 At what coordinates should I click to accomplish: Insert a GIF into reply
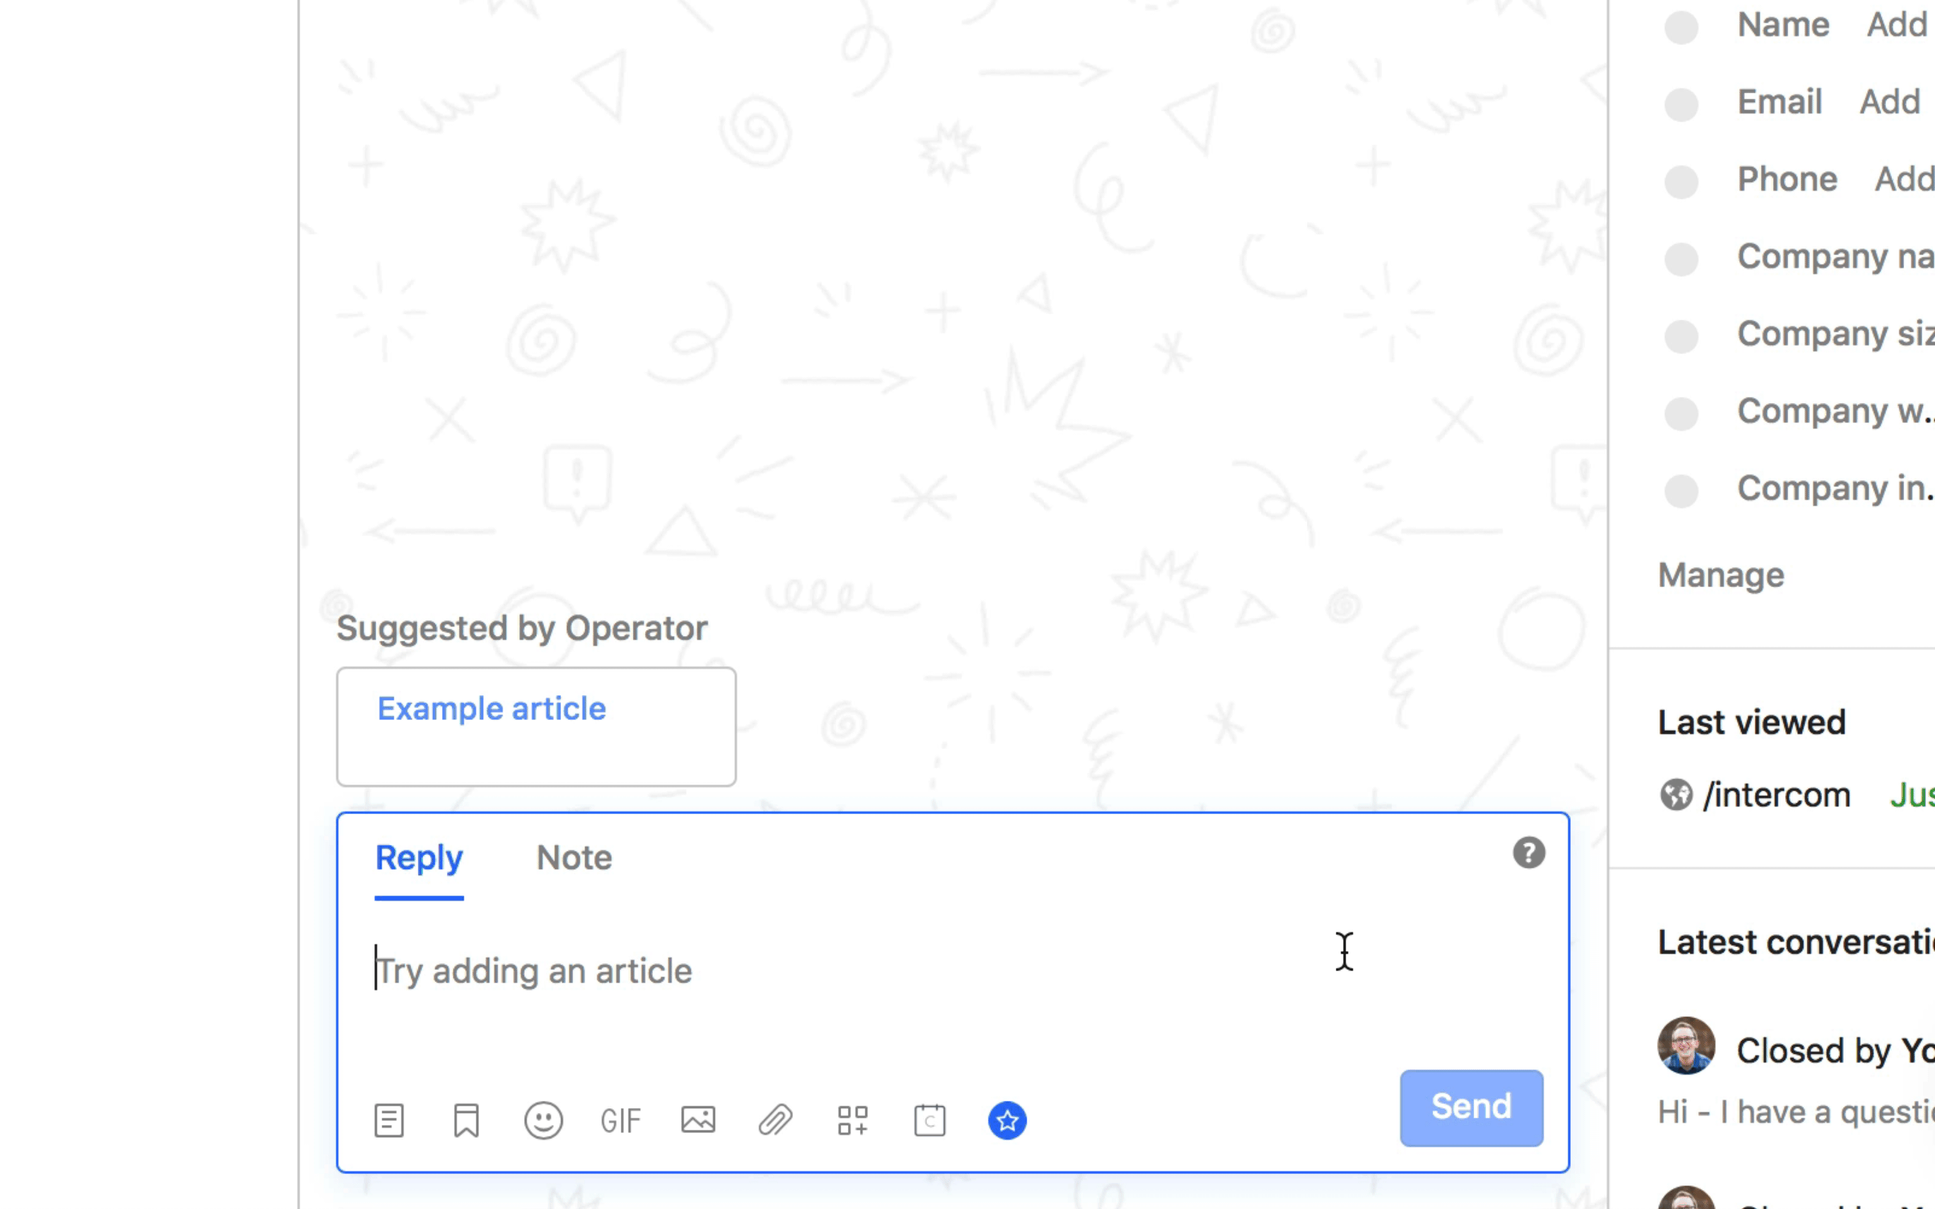[x=621, y=1121]
